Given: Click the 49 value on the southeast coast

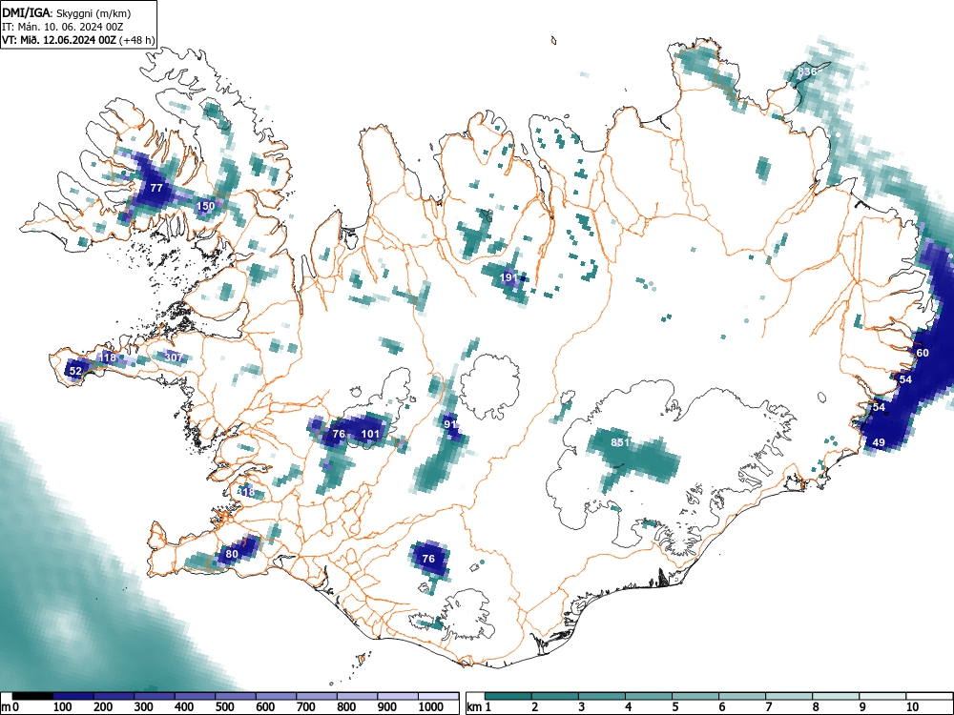Looking at the screenshot, I should pos(879,442).
